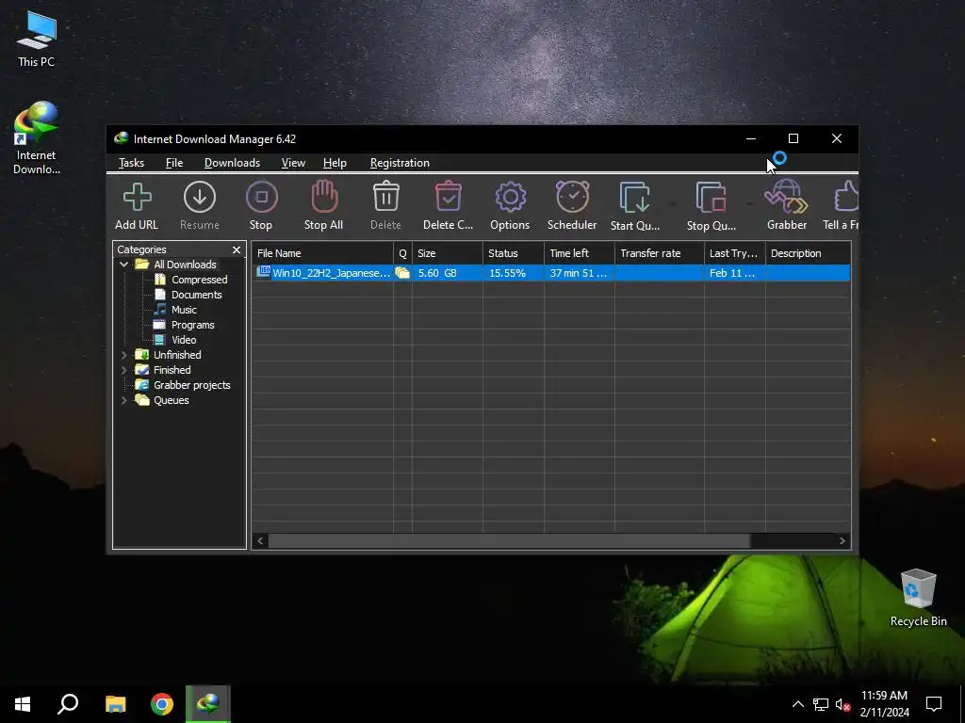965x723 pixels.
Task: Open the Windows Start menu
Action: click(23, 704)
